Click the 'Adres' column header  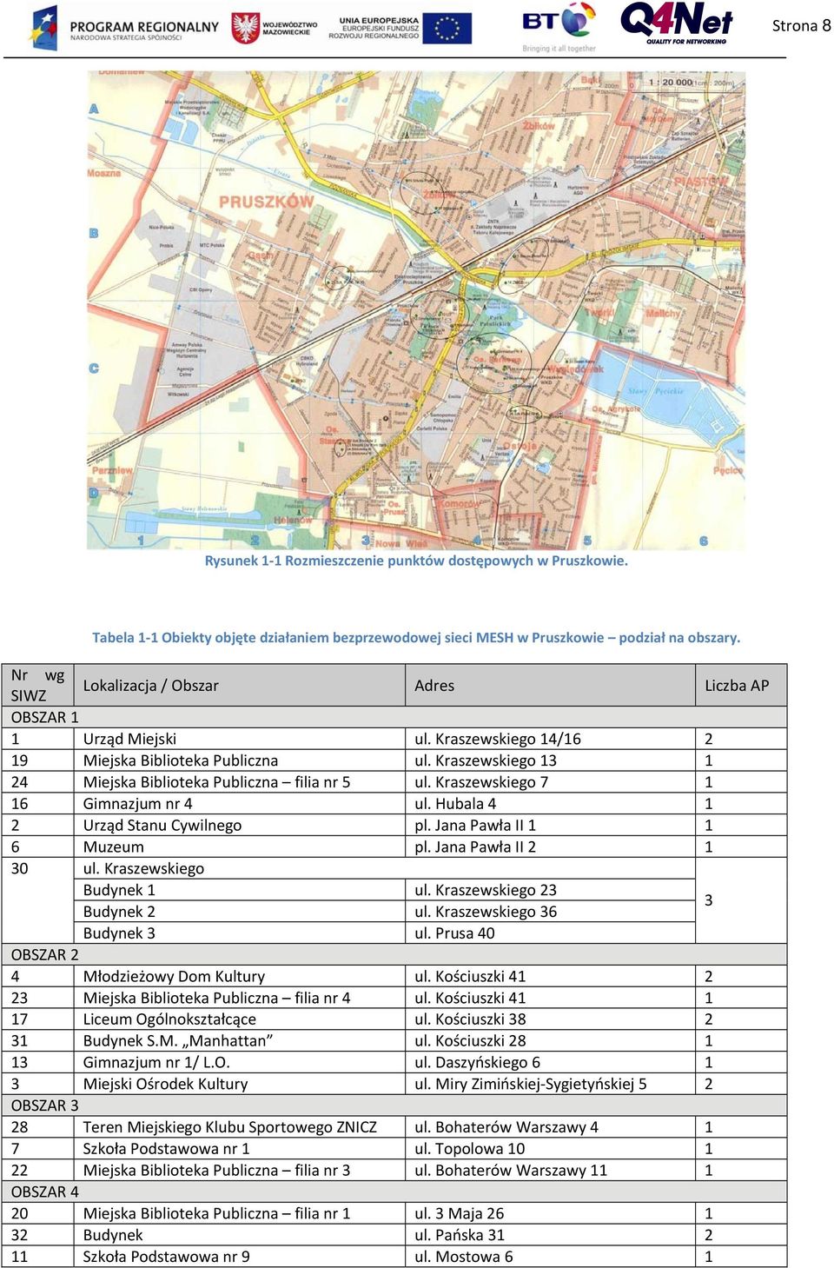pyautogui.click(x=434, y=685)
